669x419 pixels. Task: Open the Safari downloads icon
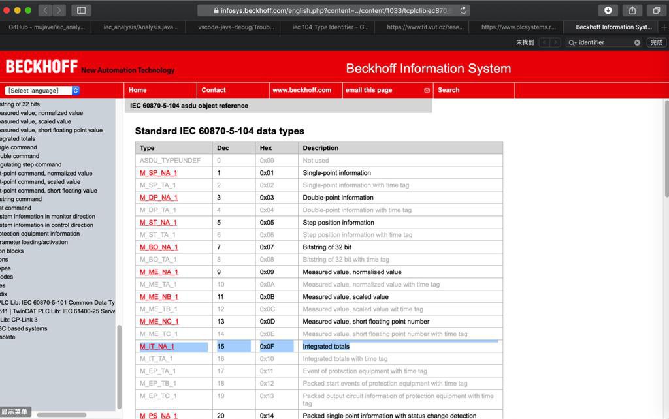(x=608, y=10)
